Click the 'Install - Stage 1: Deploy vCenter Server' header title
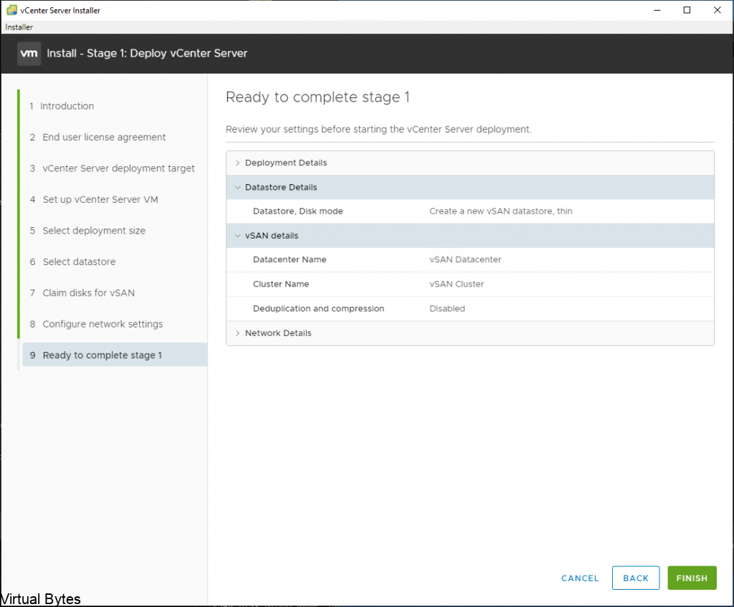Viewport: 734px width, 607px height. coord(147,53)
